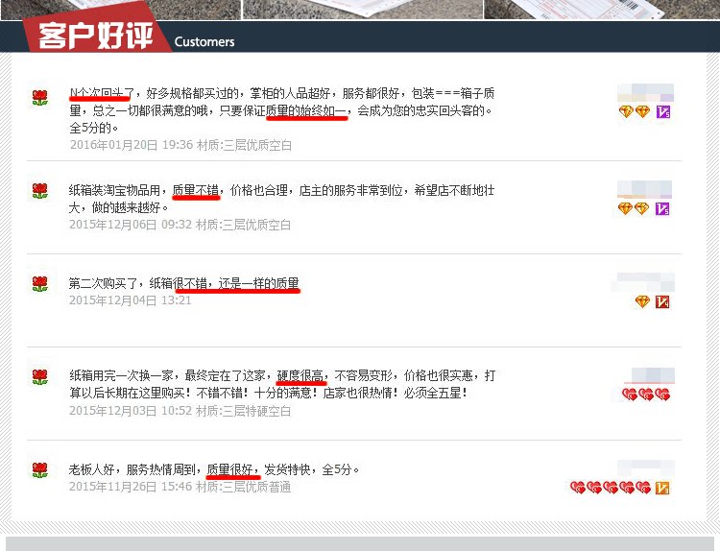Click the rose icon beside the fifth review

coord(40,470)
